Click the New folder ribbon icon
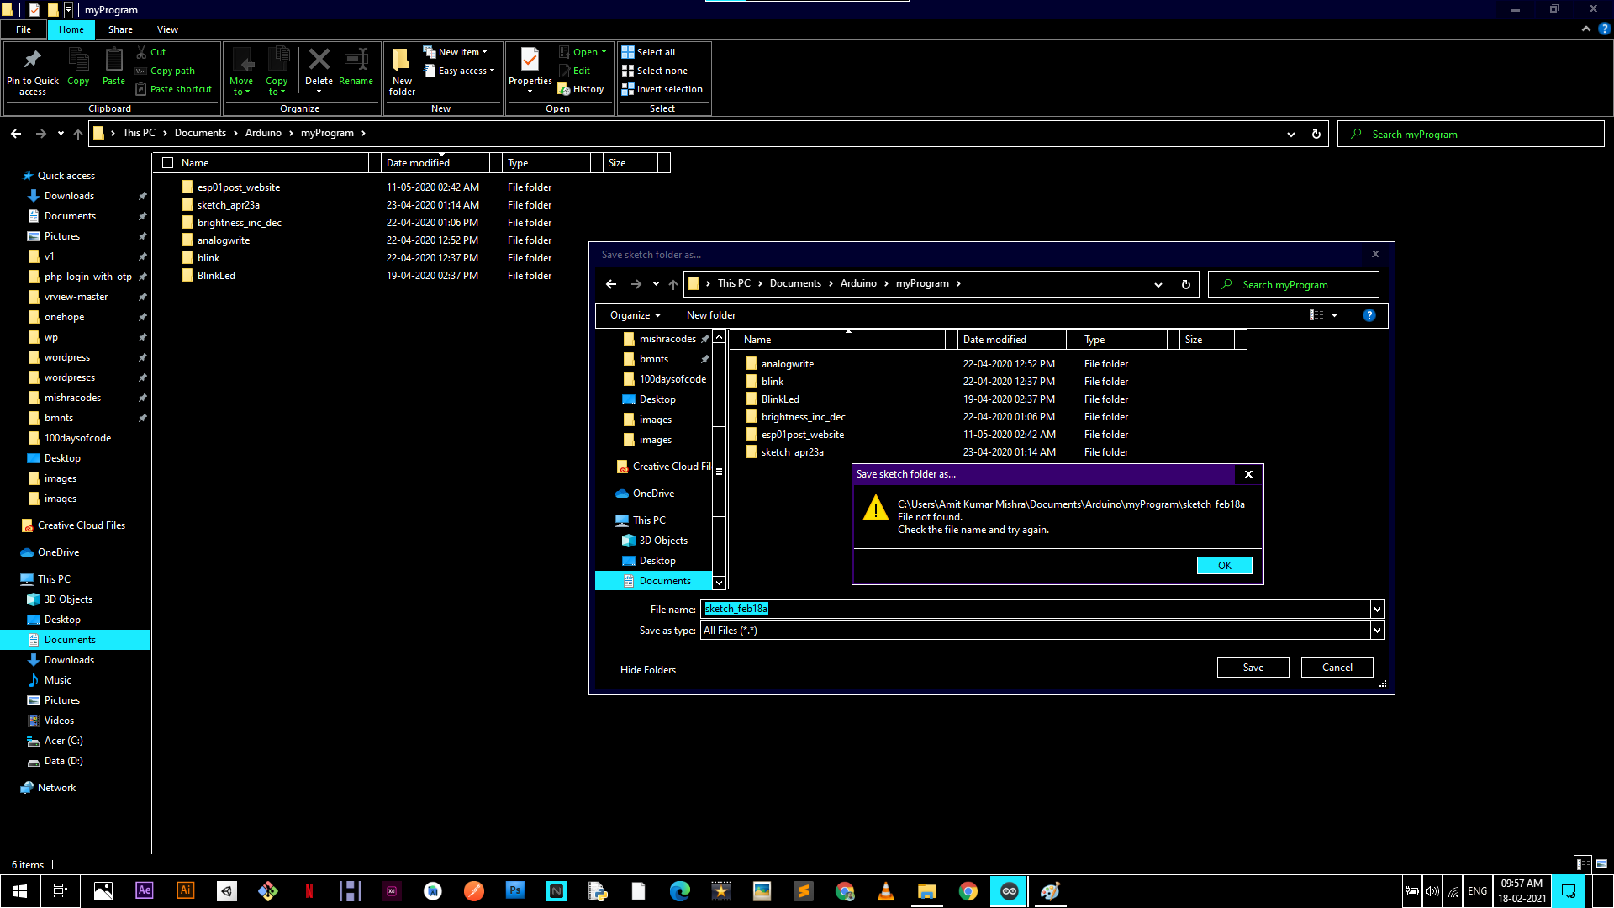Image resolution: width=1614 pixels, height=908 pixels. (402, 70)
